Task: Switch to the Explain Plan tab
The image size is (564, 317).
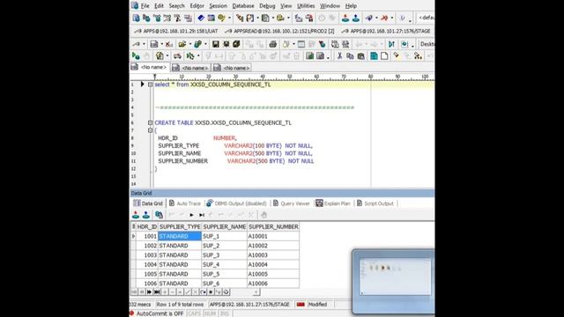Action: tap(333, 203)
